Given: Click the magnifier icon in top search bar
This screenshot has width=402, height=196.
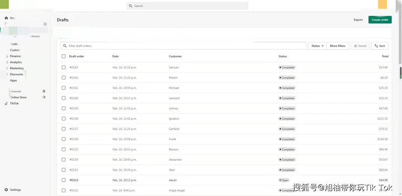Looking at the screenshot, I should [x=131, y=6].
